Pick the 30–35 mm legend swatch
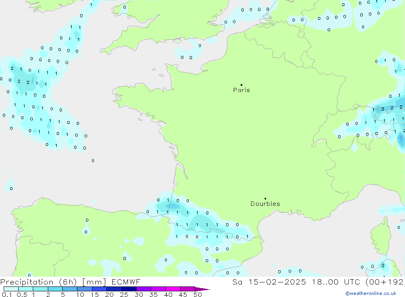 tap(144, 289)
